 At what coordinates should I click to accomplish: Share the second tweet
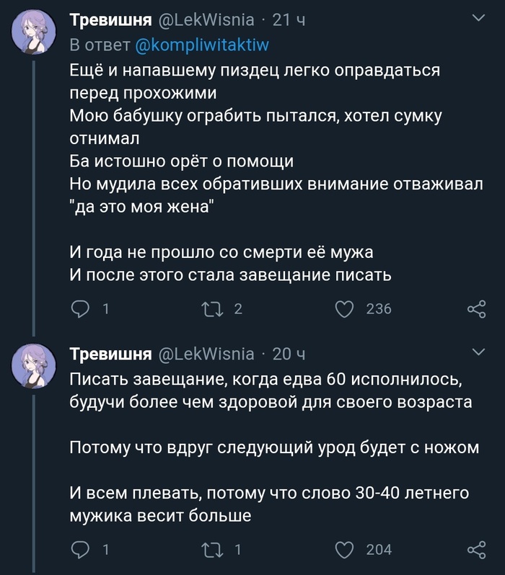[x=476, y=550]
